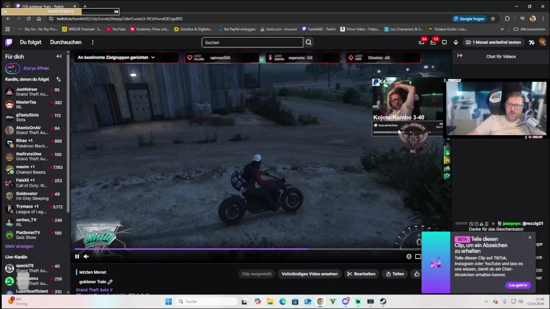Open browser home page
The image size is (550, 309).
(39, 18)
